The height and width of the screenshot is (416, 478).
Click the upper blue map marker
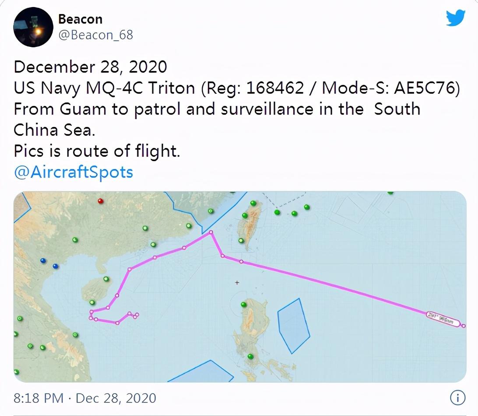pyautogui.click(x=43, y=261)
